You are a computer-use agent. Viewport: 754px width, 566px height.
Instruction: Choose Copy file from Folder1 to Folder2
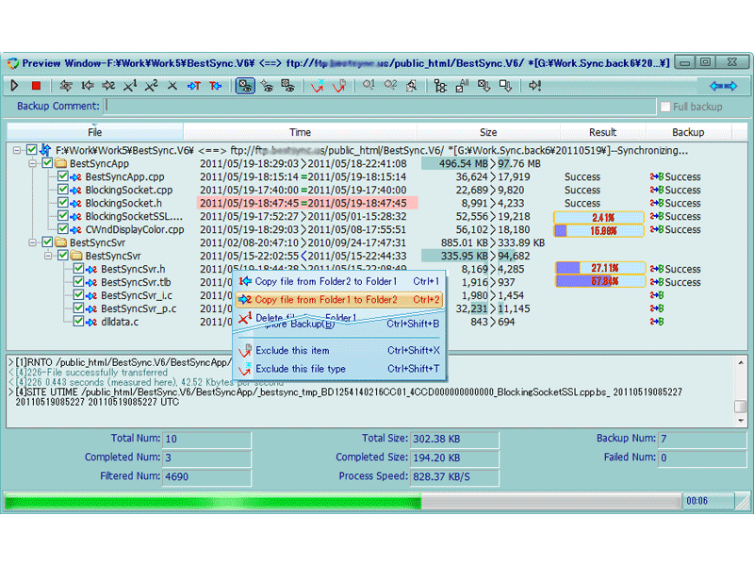(x=339, y=299)
